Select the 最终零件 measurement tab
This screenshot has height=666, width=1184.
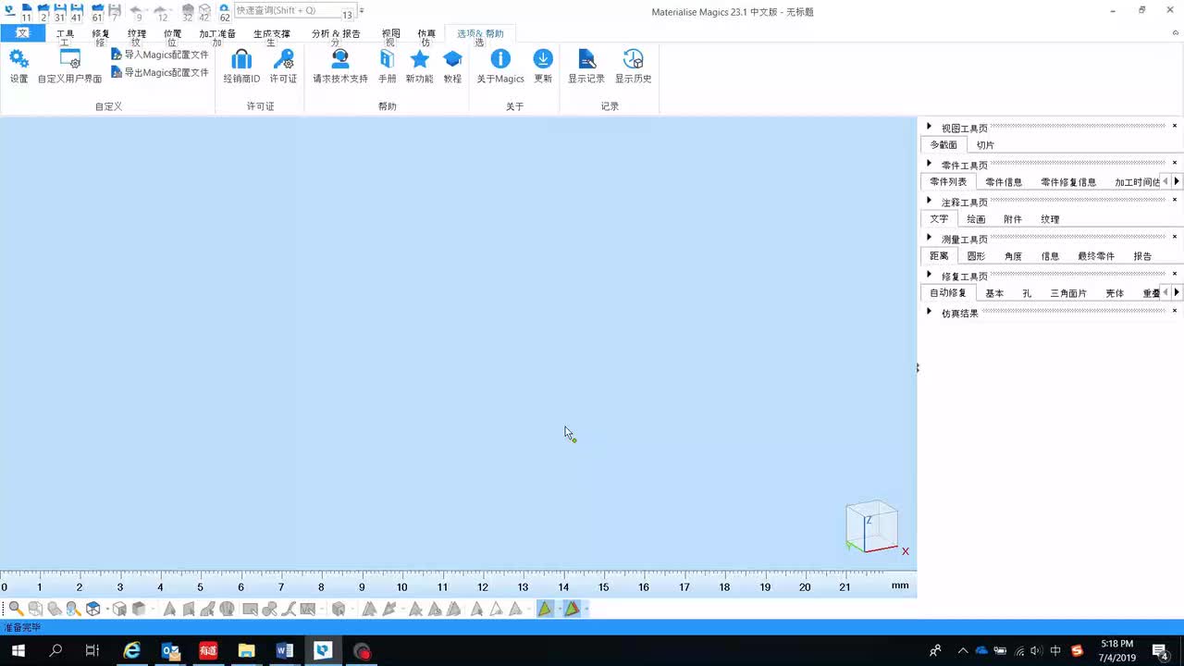[x=1096, y=256]
